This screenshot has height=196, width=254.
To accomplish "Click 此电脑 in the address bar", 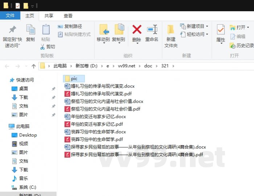I will [60, 66].
